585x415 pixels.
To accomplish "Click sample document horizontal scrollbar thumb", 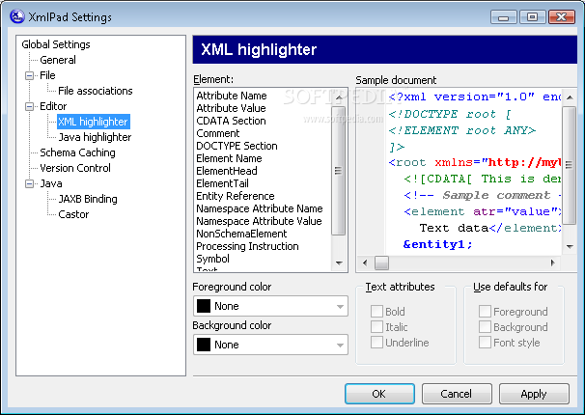I will pos(381,263).
